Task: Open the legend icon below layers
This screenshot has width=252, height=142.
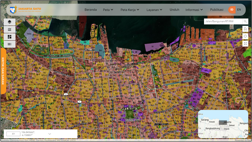Action: pos(9,29)
